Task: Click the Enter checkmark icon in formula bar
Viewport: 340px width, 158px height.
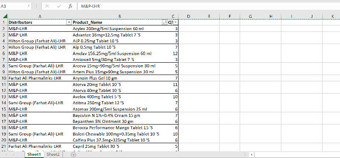Action: point(59,6)
